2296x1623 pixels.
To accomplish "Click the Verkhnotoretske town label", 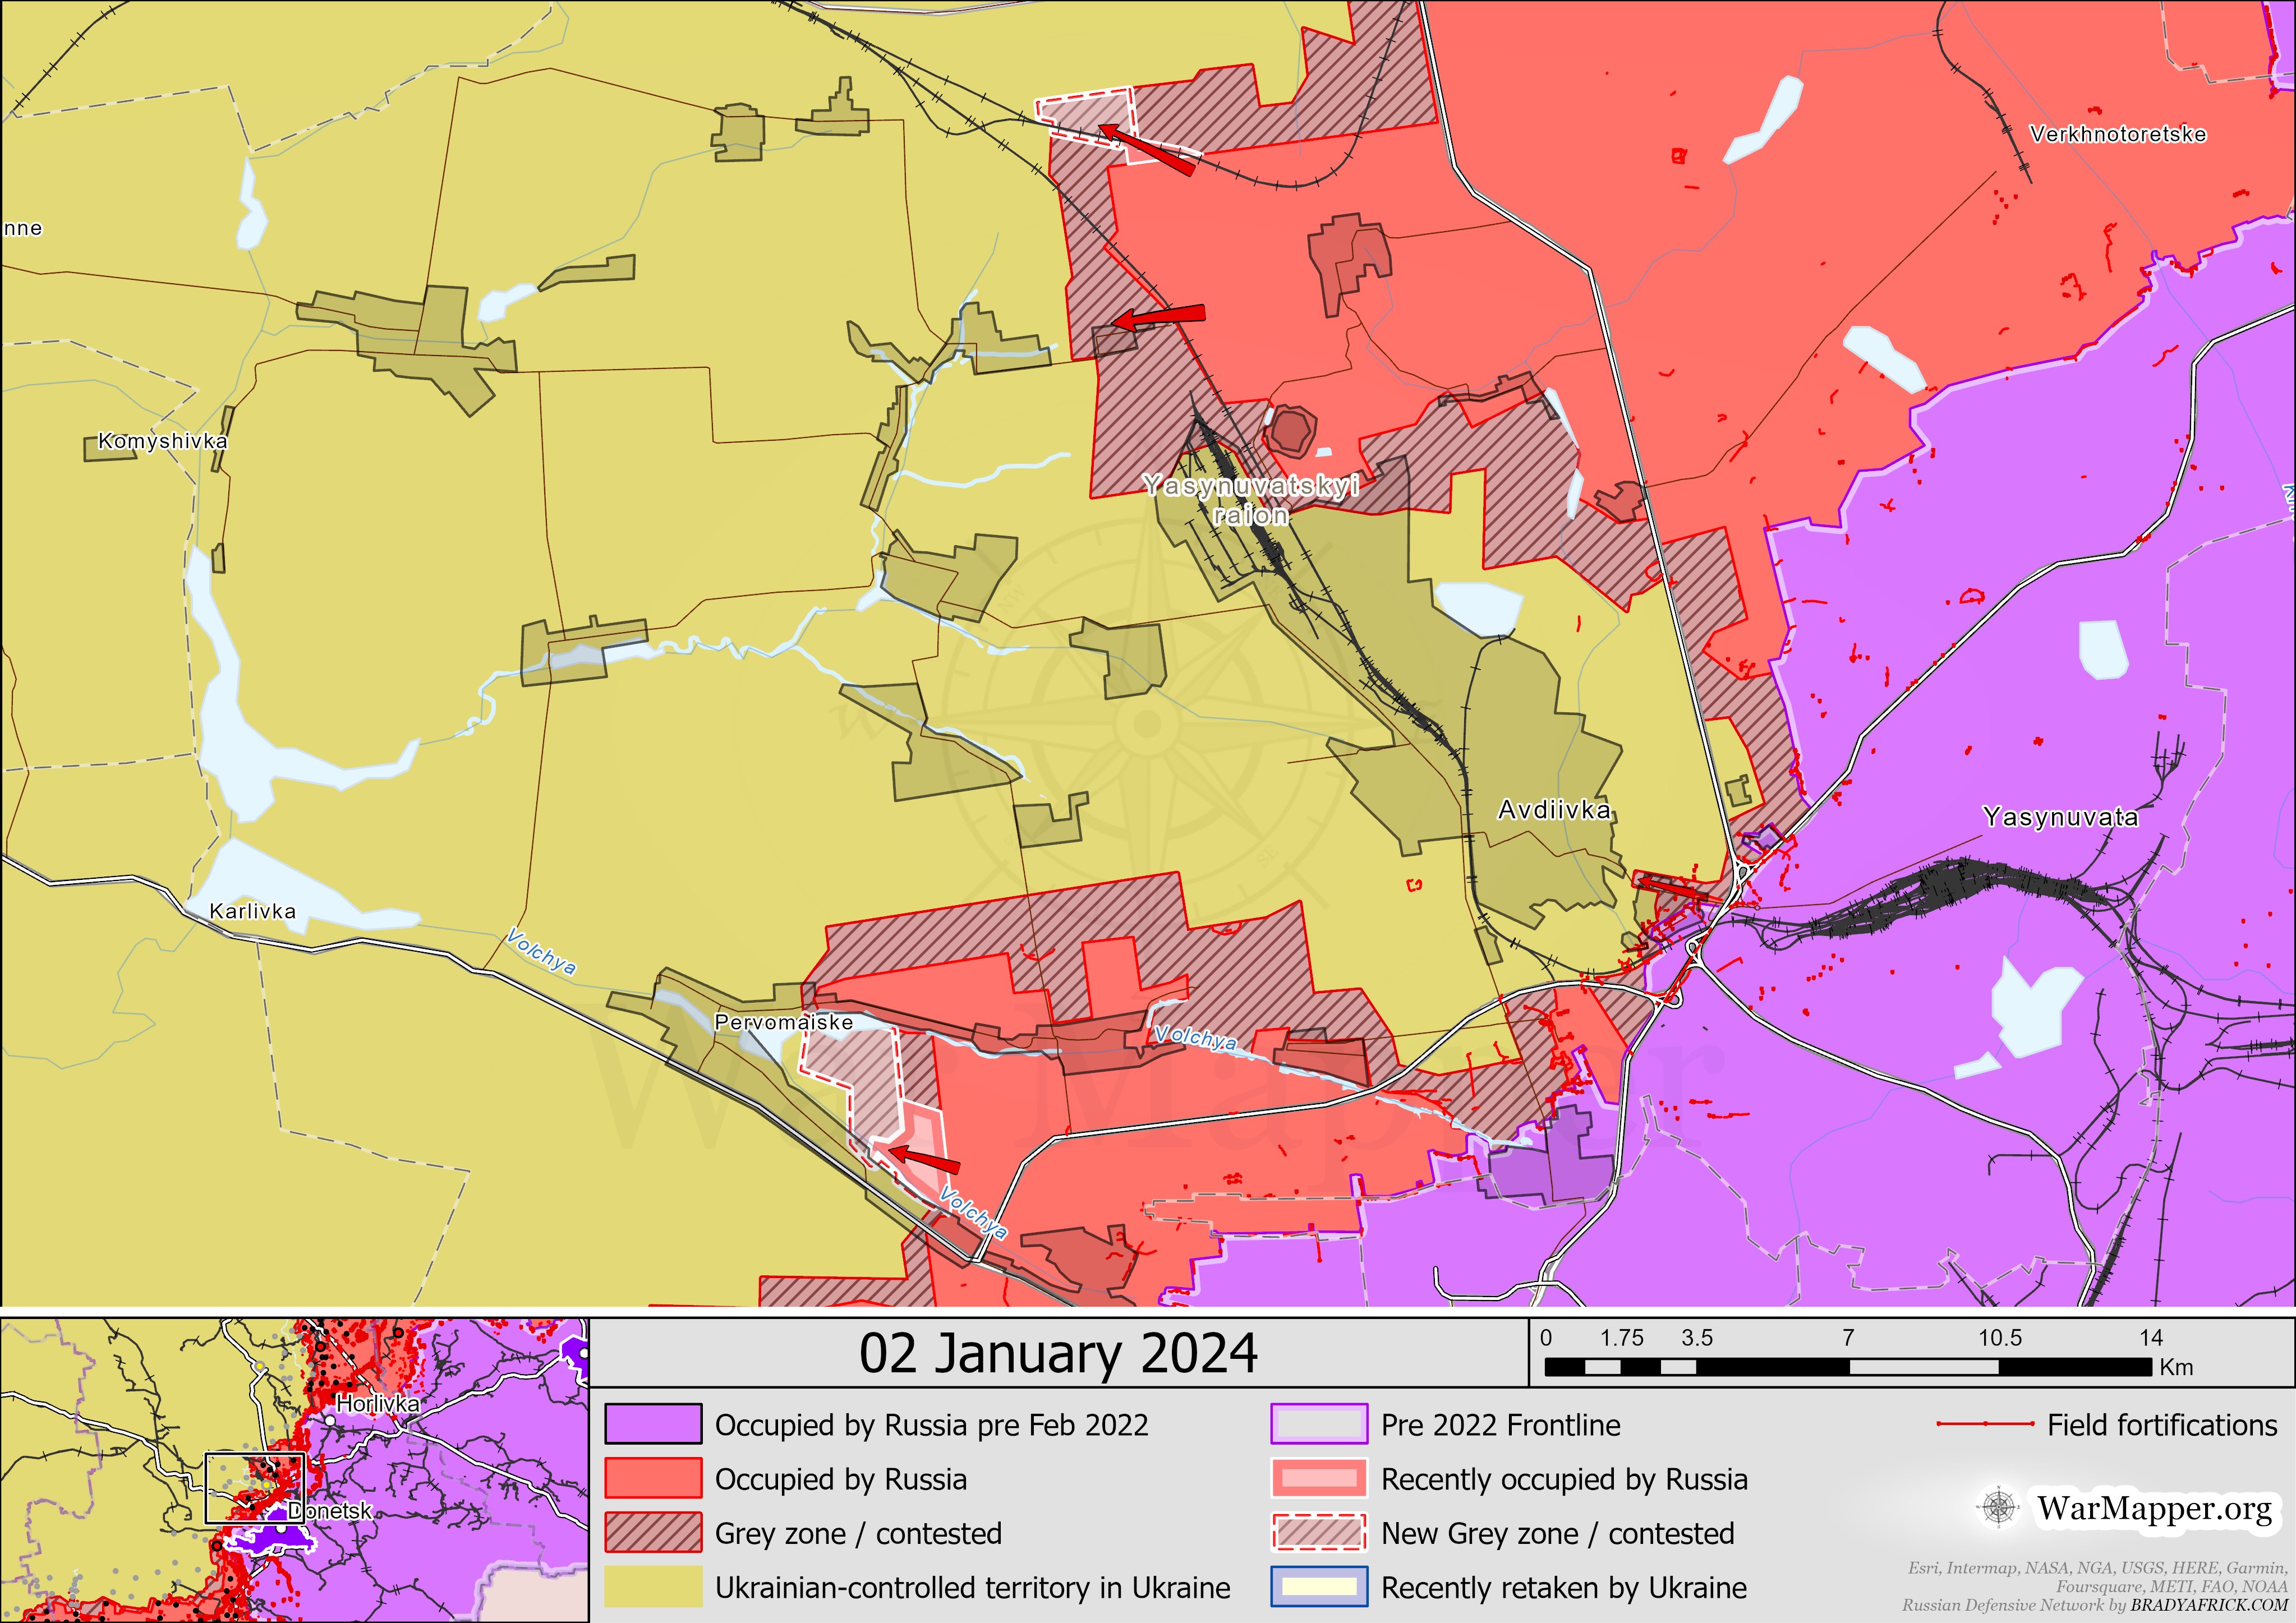I will click(x=2117, y=134).
